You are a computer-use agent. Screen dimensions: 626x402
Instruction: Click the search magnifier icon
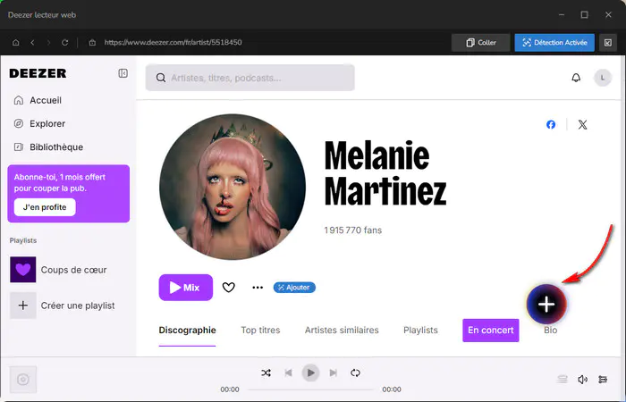coord(161,78)
